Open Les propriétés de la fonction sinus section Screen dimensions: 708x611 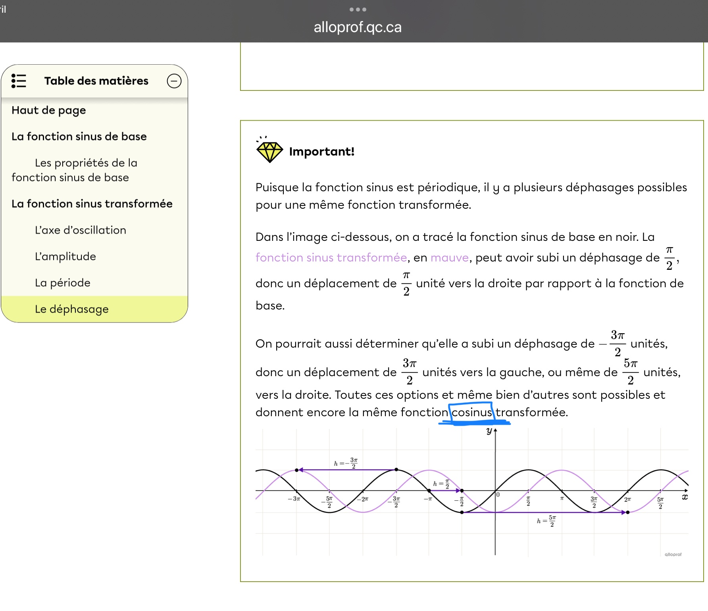[x=74, y=170]
